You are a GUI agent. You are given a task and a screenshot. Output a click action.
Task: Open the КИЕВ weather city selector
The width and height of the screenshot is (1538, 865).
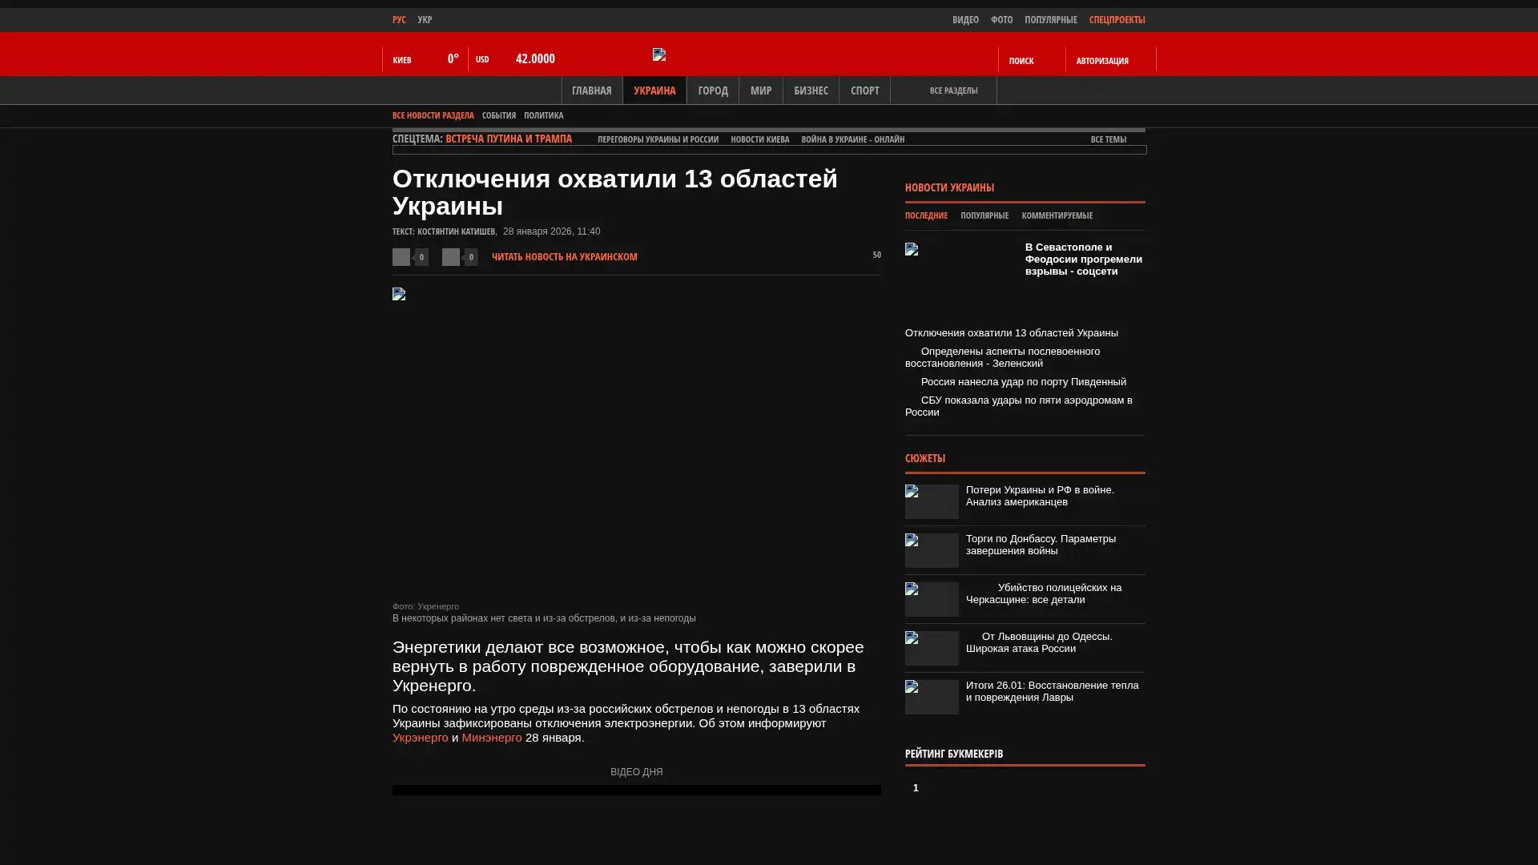click(402, 60)
